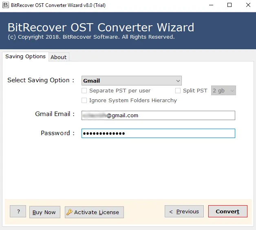This screenshot has width=256, height=230.
Task: Select the Saving Options tab
Action: pyautogui.click(x=25, y=57)
